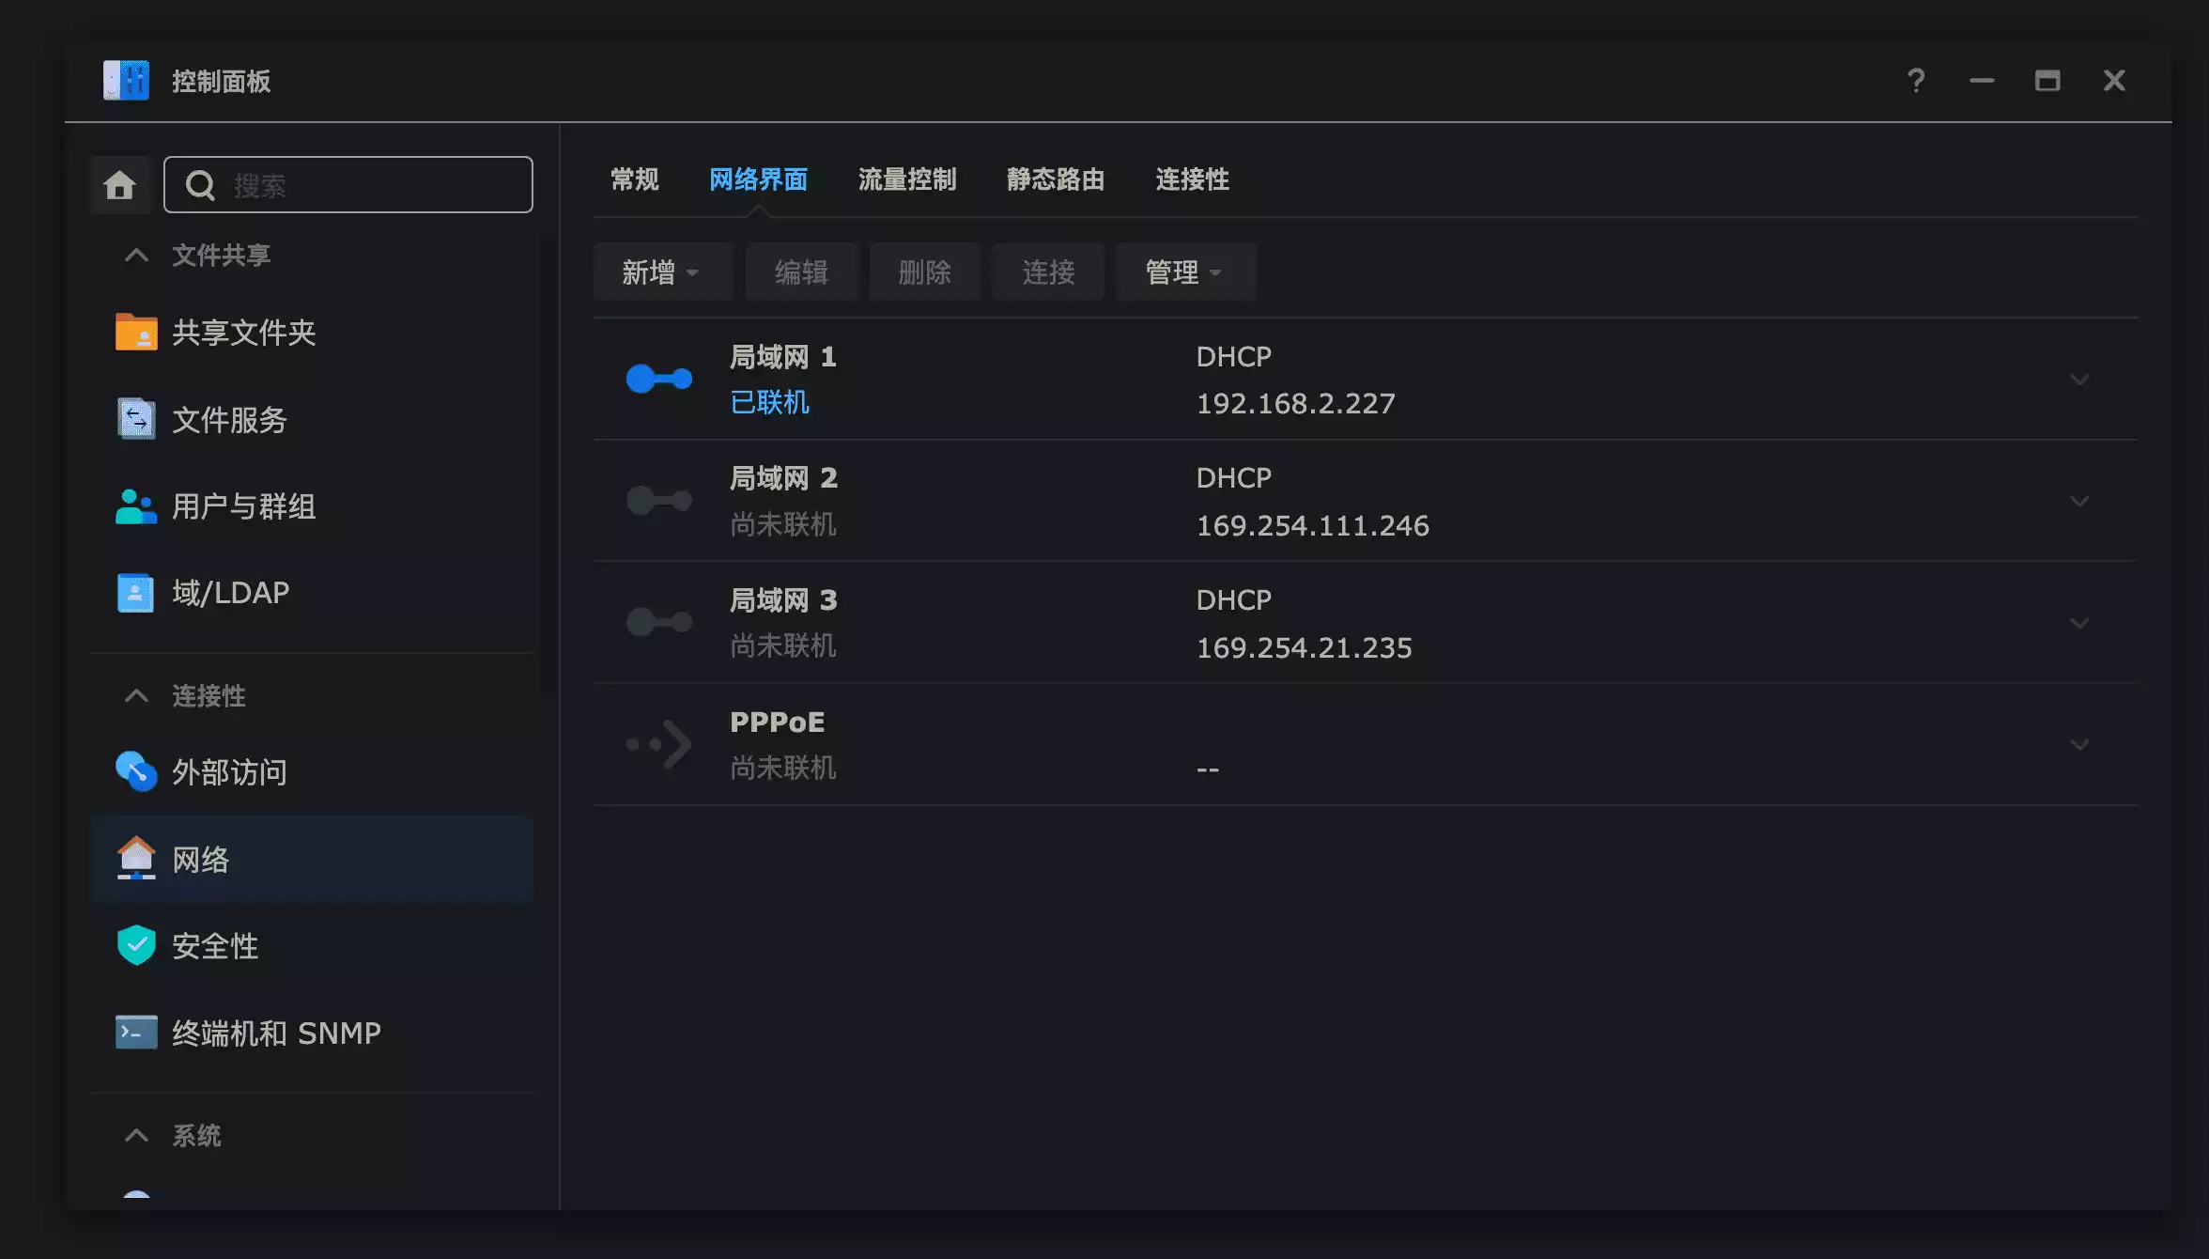Click the 搜索 search input field
This screenshot has height=1259, width=2209.
376,185
